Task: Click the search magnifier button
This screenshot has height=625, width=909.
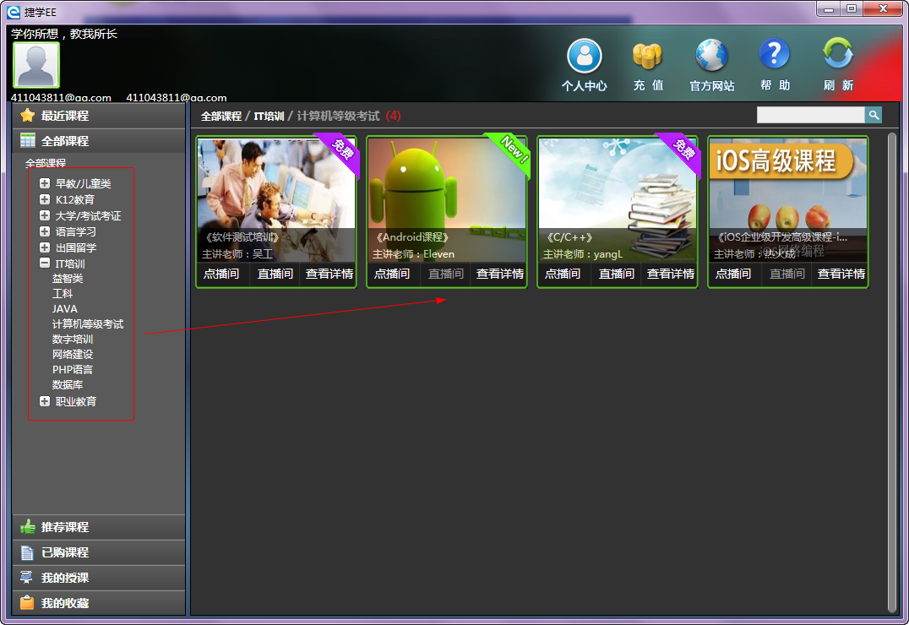Action: coord(873,115)
